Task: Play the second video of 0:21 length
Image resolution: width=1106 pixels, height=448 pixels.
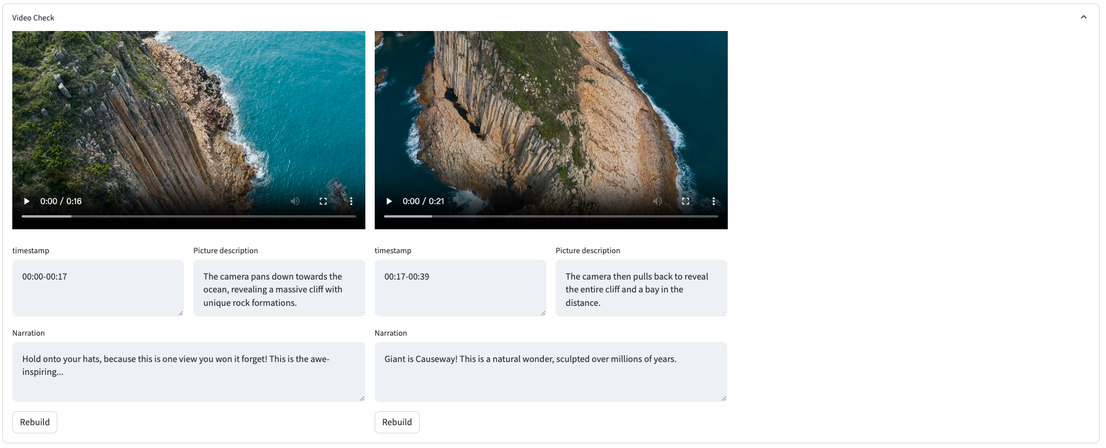Action: click(389, 201)
